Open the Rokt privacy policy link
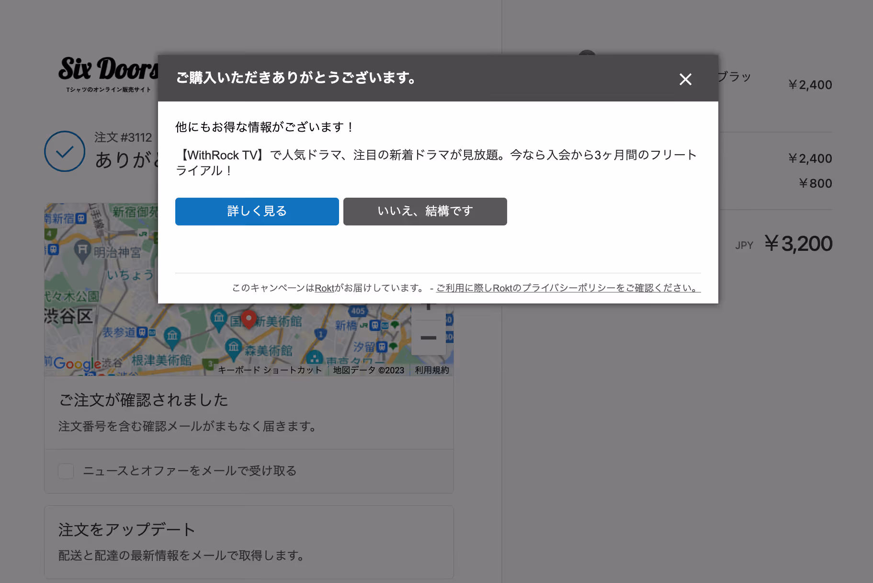 pos(568,288)
